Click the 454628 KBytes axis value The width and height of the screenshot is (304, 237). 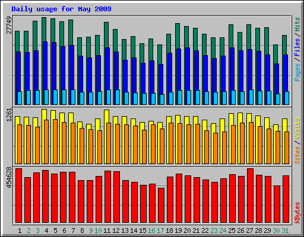point(9,177)
